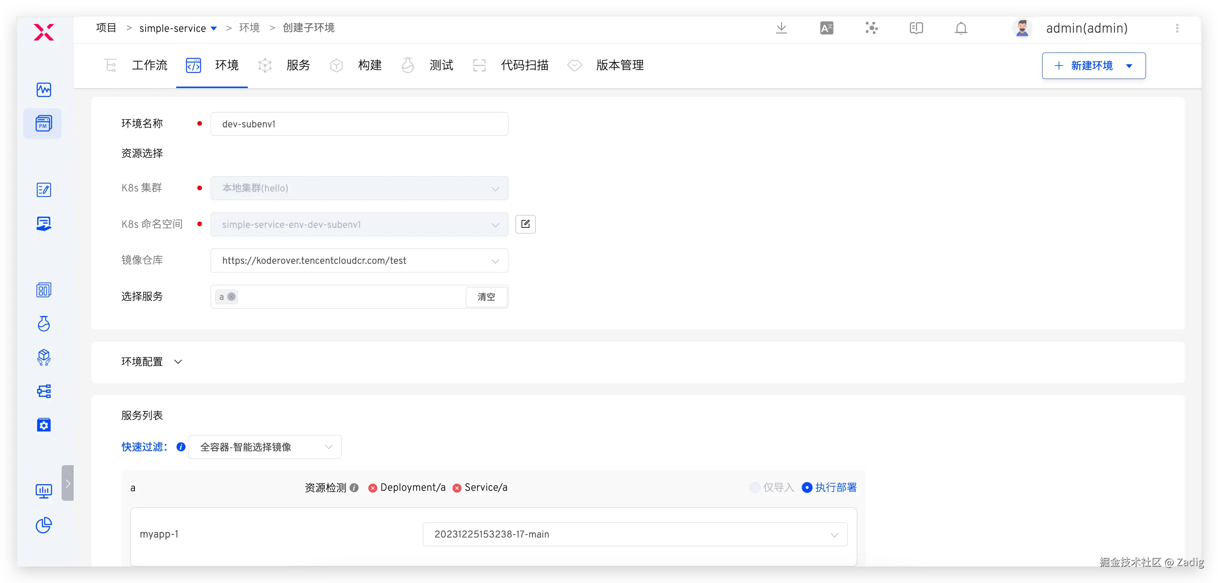Open the monitor chart sidebar icon
This screenshot has width=1218, height=583.
click(44, 491)
